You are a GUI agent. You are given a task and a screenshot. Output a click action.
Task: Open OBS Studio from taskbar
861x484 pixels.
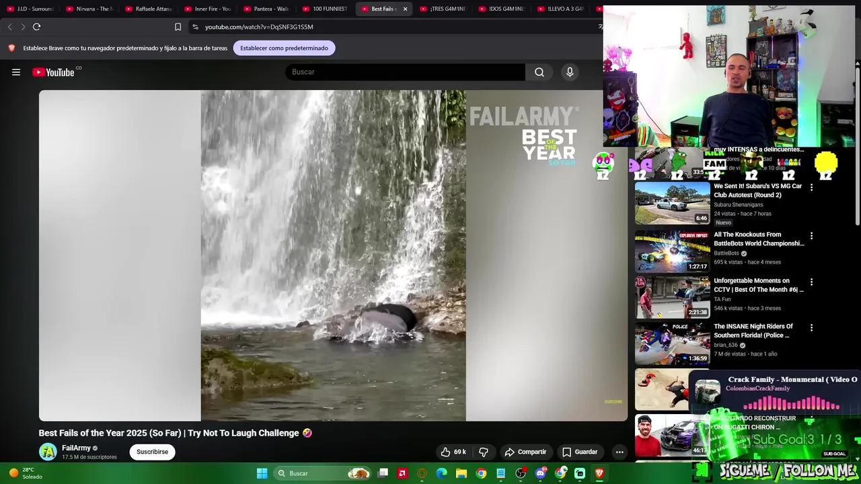[x=521, y=473]
